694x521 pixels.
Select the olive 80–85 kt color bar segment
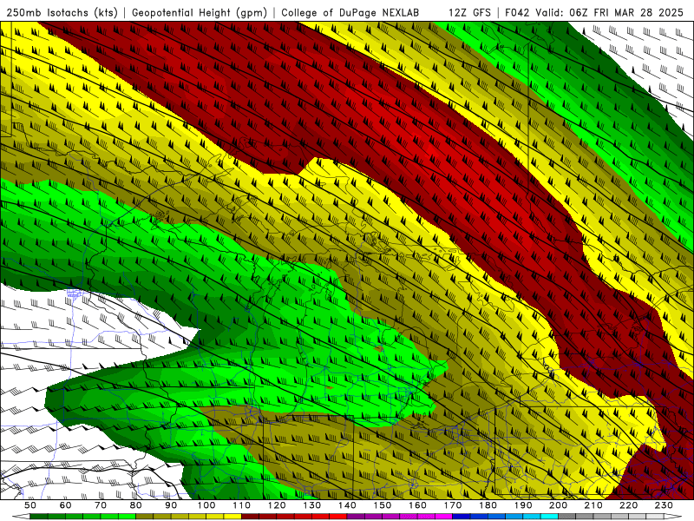click(145, 517)
